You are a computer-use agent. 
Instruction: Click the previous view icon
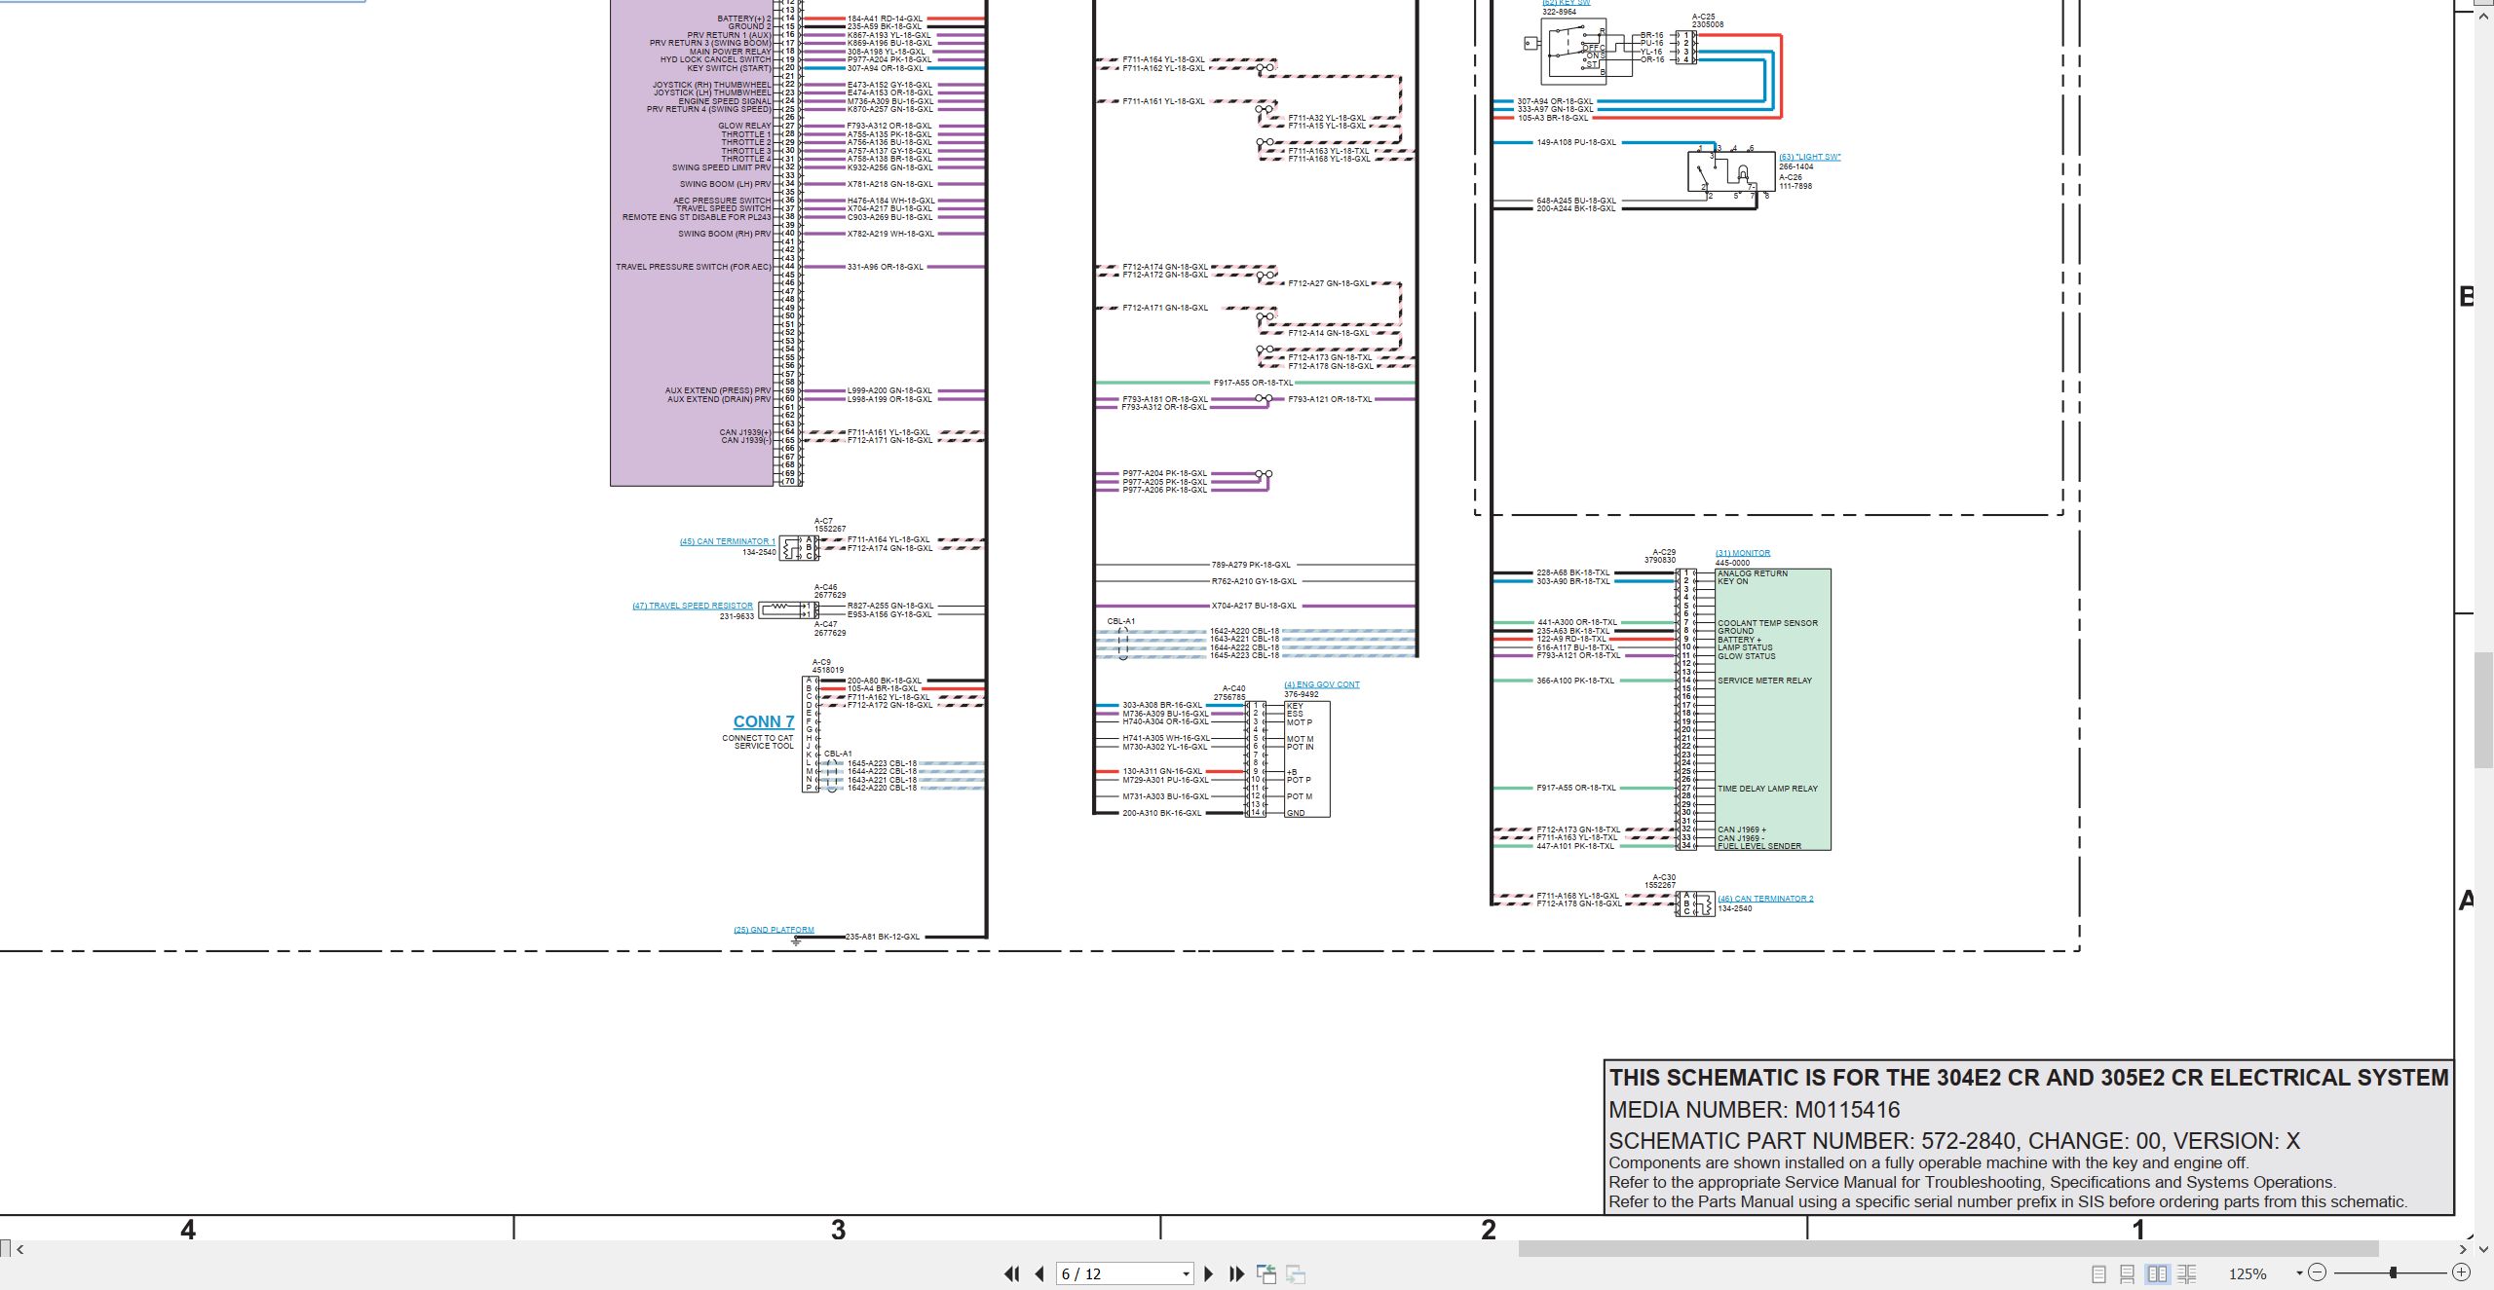[1266, 1273]
